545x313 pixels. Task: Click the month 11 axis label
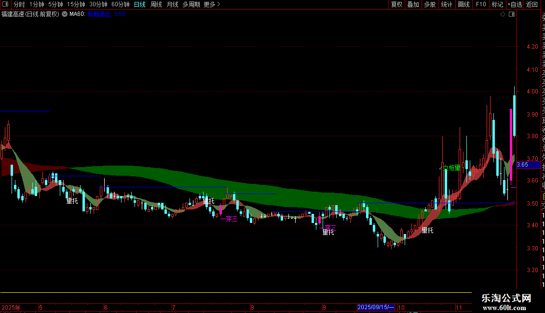click(x=459, y=307)
